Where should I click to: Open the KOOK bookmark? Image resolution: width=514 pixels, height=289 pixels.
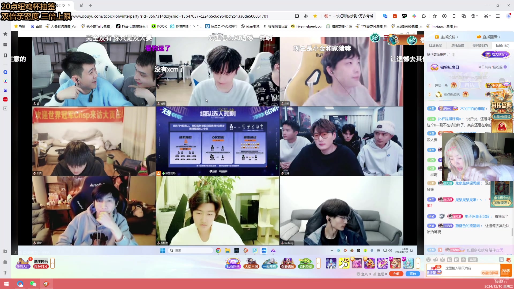pyautogui.click(x=159, y=26)
